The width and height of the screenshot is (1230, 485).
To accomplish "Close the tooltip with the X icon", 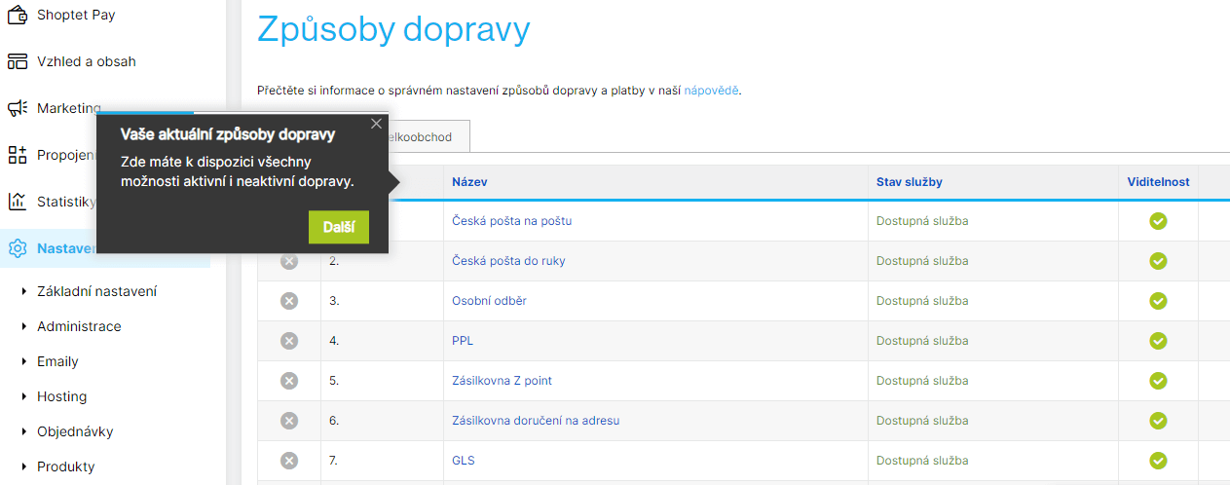I will click(377, 124).
